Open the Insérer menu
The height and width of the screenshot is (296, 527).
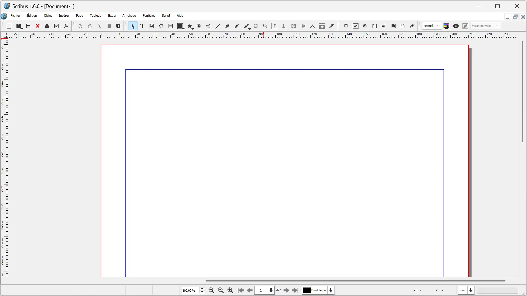click(x=64, y=16)
